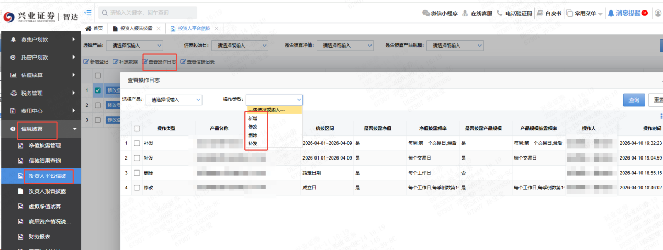This screenshot has height=250, width=663.
Task: Open the 操作类型 dropdown
Action: (x=274, y=99)
